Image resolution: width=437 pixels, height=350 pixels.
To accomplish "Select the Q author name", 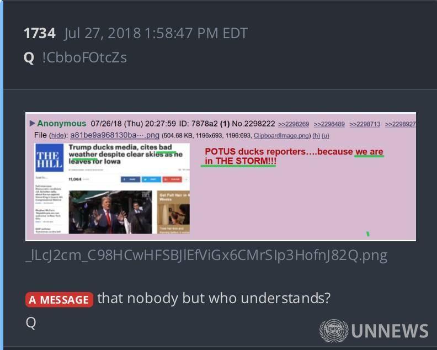I will (29, 58).
